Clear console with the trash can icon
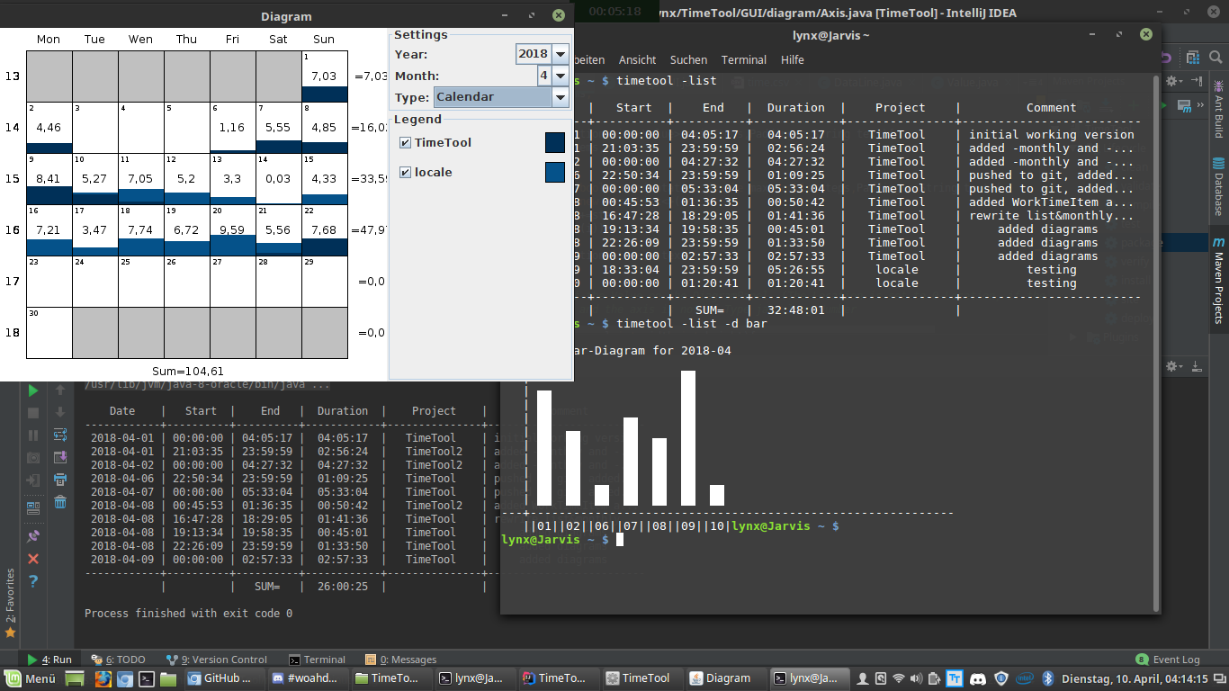This screenshot has width=1229, height=691. (60, 502)
